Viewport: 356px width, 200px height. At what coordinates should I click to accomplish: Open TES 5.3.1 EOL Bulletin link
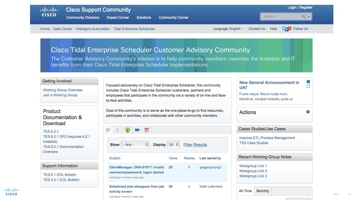pyautogui.click(x=61, y=180)
